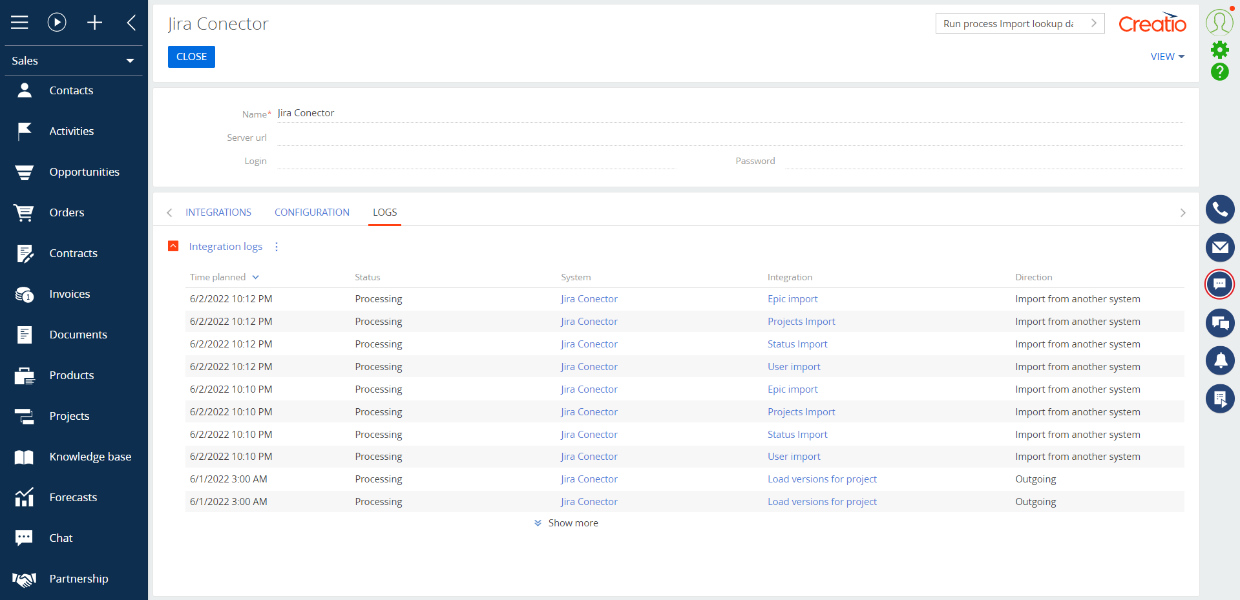Open the green help icon

click(1220, 72)
